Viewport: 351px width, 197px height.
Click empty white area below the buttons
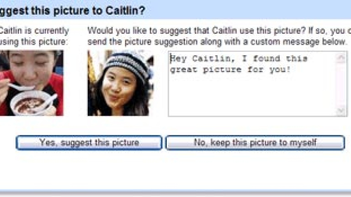(175, 171)
